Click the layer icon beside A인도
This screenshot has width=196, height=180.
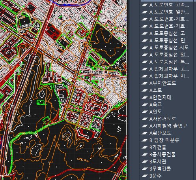coord(145,112)
